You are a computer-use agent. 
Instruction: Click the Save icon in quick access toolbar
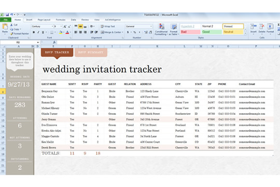coord(7,15)
